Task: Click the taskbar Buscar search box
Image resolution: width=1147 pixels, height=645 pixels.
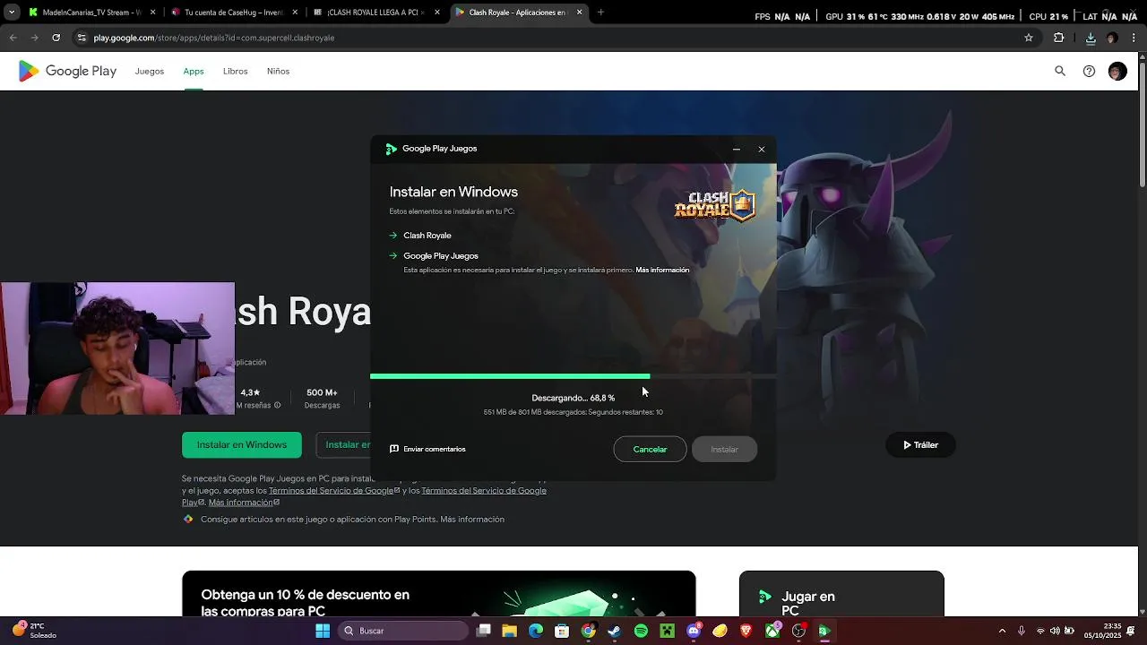Action: pyautogui.click(x=401, y=631)
